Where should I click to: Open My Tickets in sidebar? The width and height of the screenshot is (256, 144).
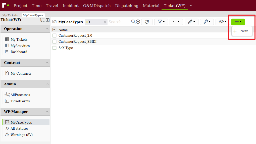(19, 39)
